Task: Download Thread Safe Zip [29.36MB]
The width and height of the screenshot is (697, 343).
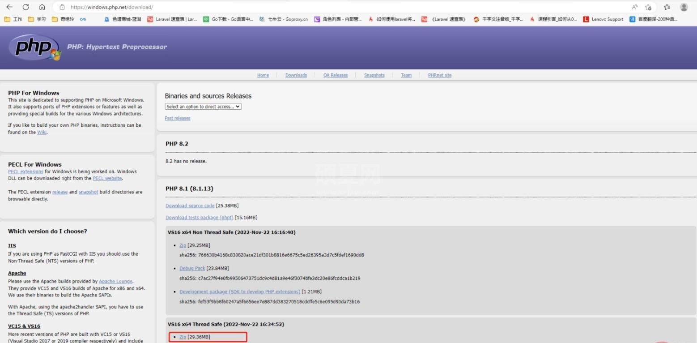Action: point(183,337)
